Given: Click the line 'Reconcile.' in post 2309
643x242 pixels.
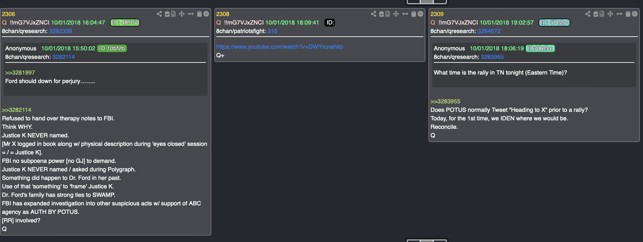Looking at the screenshot, I should coord(444,127).
